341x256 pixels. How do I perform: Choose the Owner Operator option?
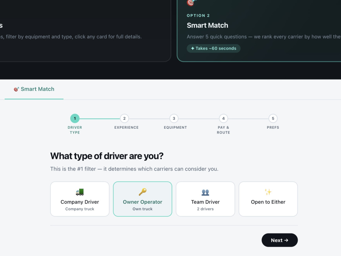coord(143,199)
